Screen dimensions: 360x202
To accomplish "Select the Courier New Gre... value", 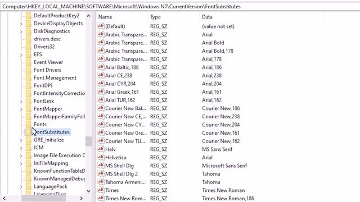I will pos(126,133).
